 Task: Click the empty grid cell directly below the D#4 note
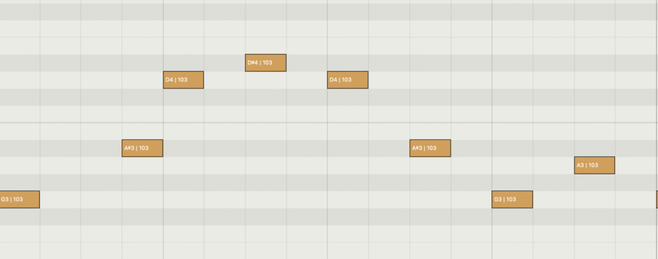click(x=265, y=80)
